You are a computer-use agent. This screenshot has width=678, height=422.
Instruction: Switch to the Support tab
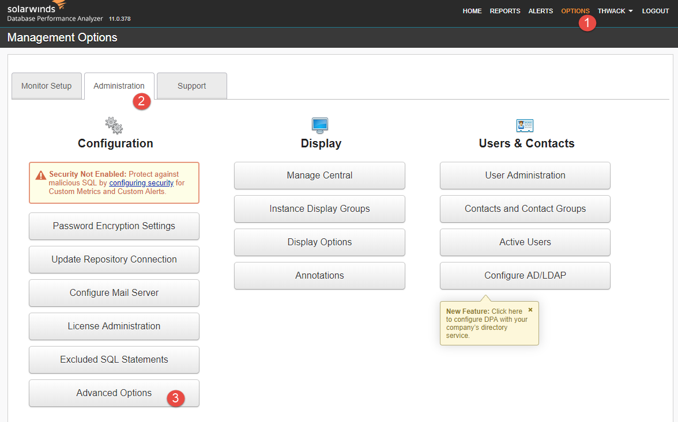point(192,86)
